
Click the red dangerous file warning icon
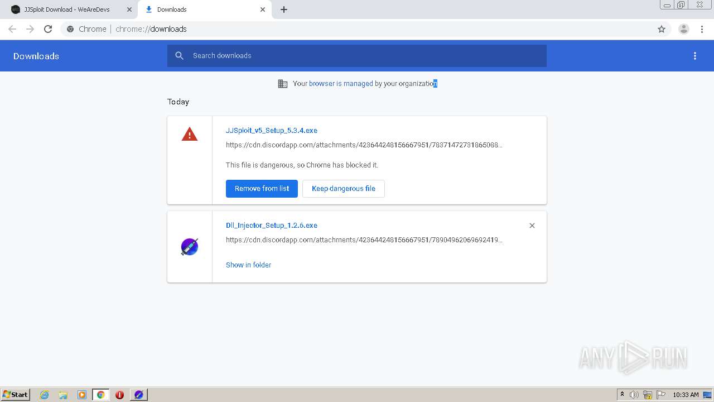click(x=190, y=134)
